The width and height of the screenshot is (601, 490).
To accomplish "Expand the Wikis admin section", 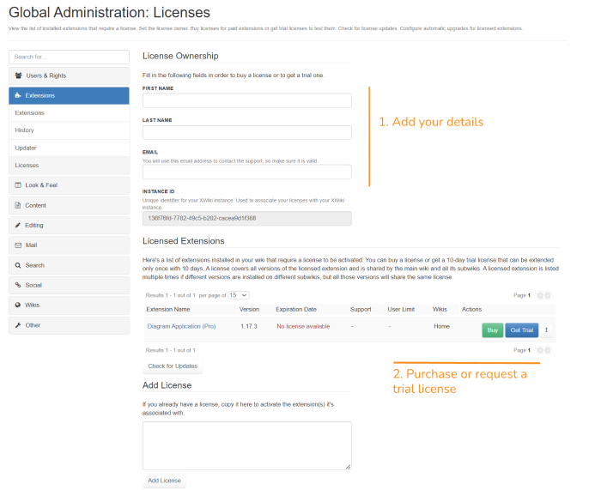I will coord(69,305).
